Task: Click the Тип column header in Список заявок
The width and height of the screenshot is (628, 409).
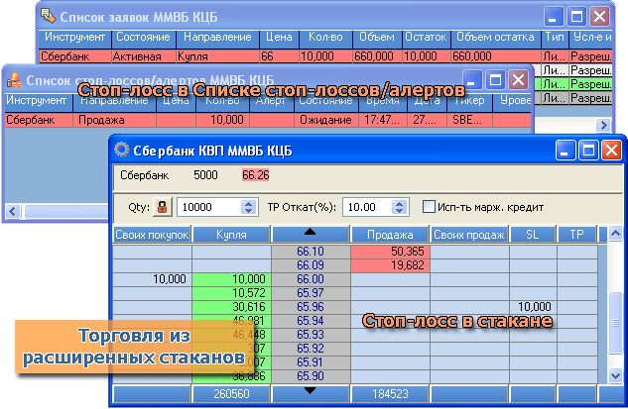Action: 555,38
